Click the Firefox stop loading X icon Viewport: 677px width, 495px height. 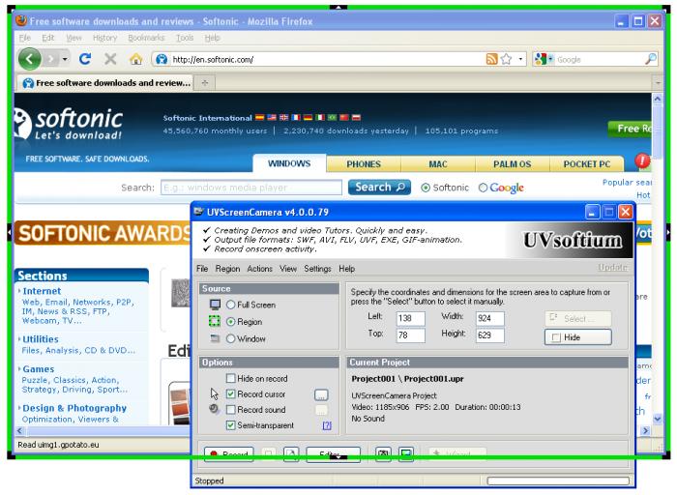pos(110,59)
